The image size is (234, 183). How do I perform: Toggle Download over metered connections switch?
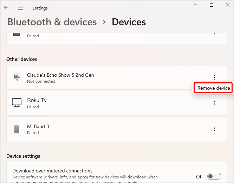214,176
